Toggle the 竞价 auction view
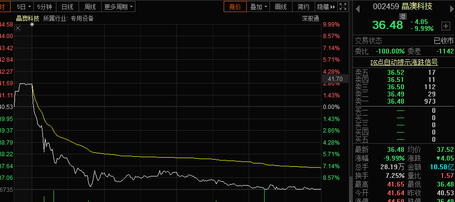 pyautogui.click(x=235, y=7)
